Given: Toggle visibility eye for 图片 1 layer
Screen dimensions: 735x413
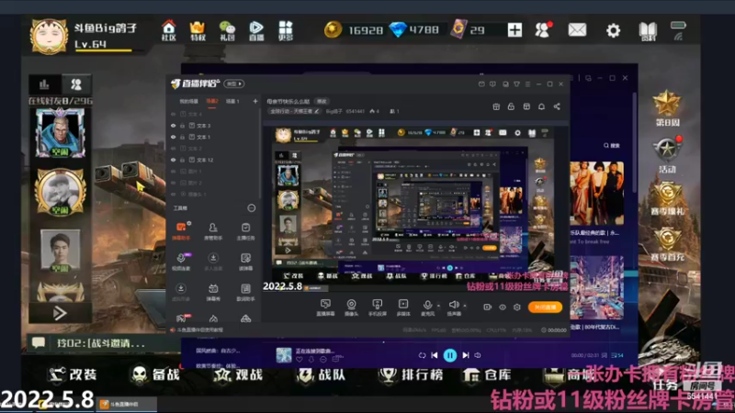Looking at the screenshot, I should [x=174, y=172].
